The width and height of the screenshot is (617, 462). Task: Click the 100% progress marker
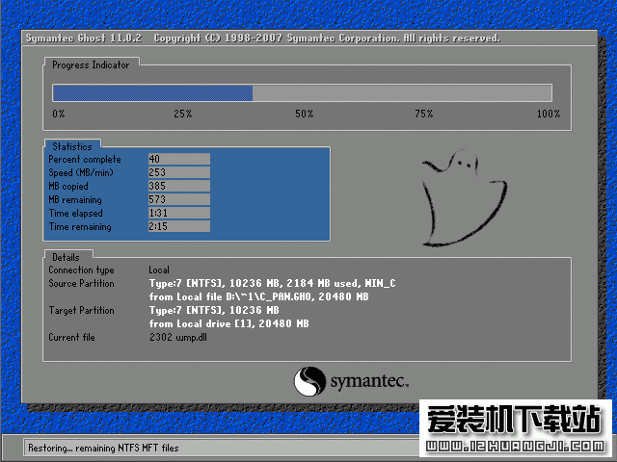coord(549,114)
